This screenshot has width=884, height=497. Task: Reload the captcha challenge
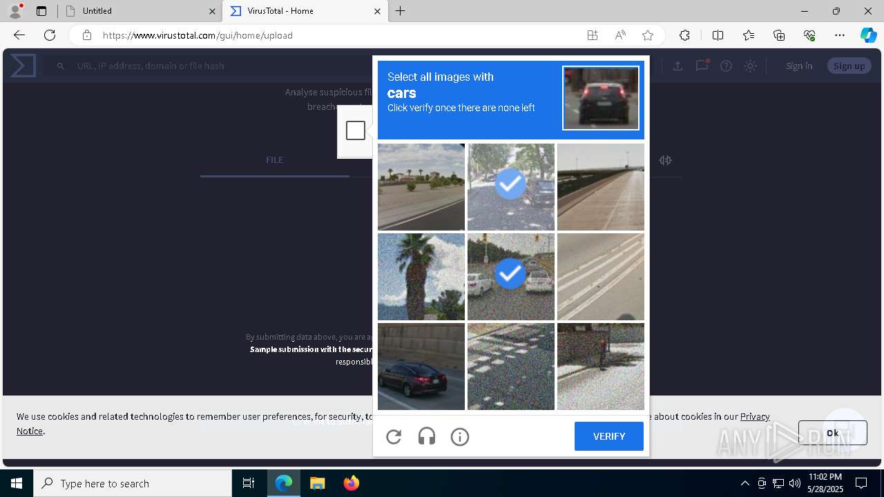394,437
